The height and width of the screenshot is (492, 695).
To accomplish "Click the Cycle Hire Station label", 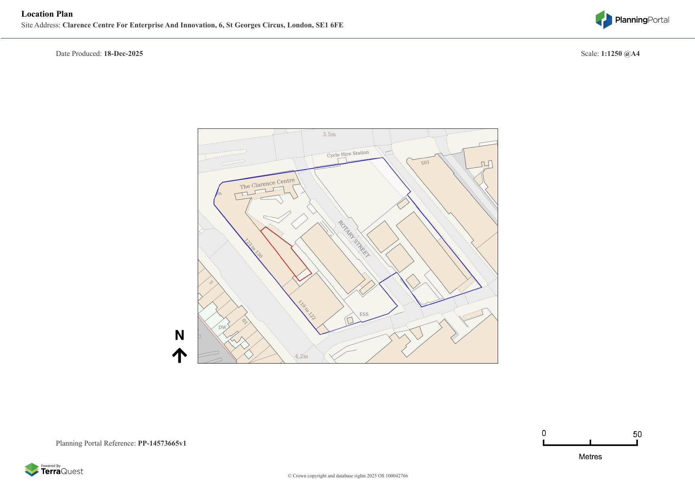I will click(x=348, y=154).
